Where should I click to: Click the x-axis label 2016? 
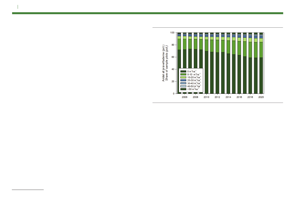point(239,97)
